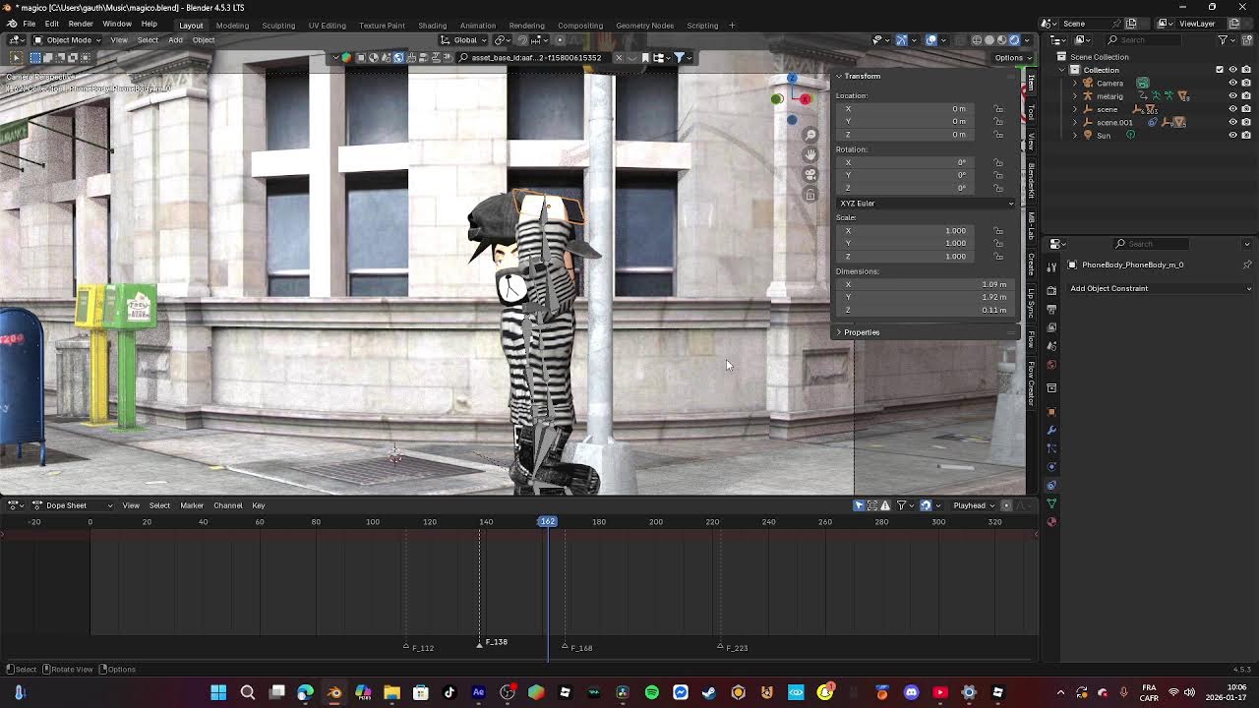Open the Particles properties tab

tap(1051, 448)
